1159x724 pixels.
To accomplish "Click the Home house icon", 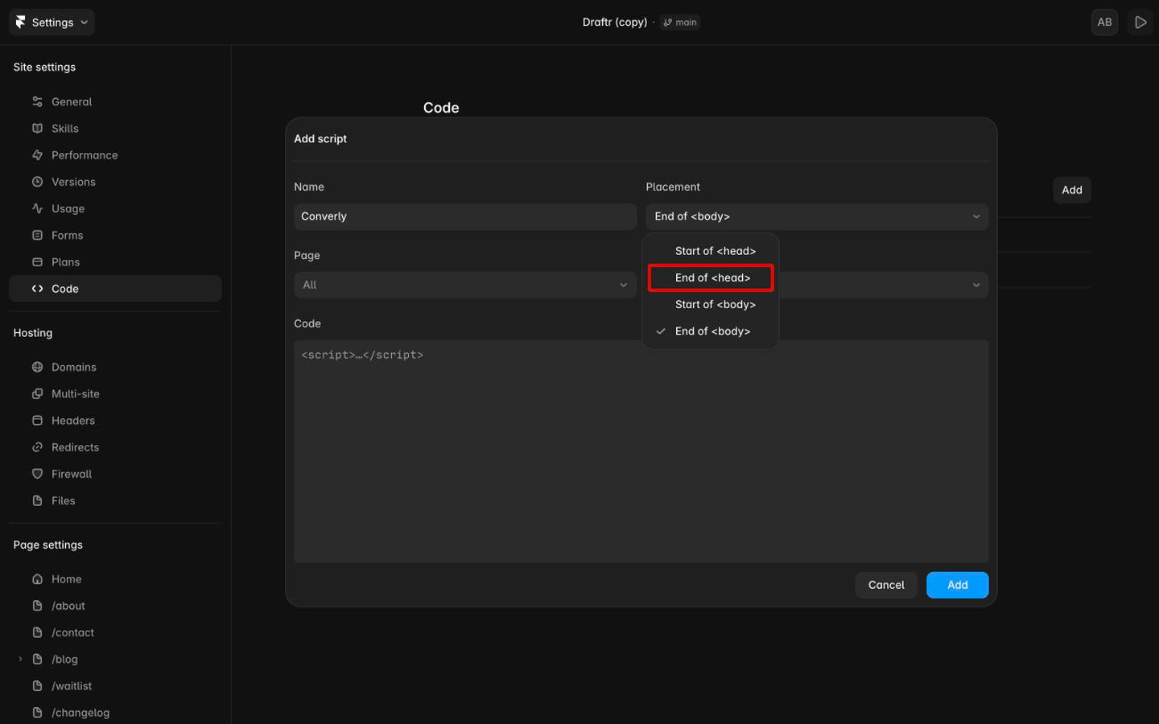I will (x=37, y=579).
